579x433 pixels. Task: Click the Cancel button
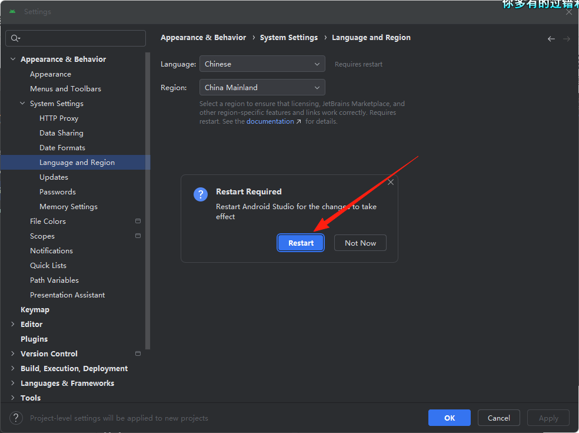tap(498, 418)
